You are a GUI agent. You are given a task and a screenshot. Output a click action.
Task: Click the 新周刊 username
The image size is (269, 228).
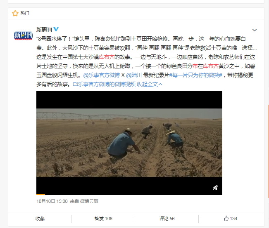tap(44, 30)
